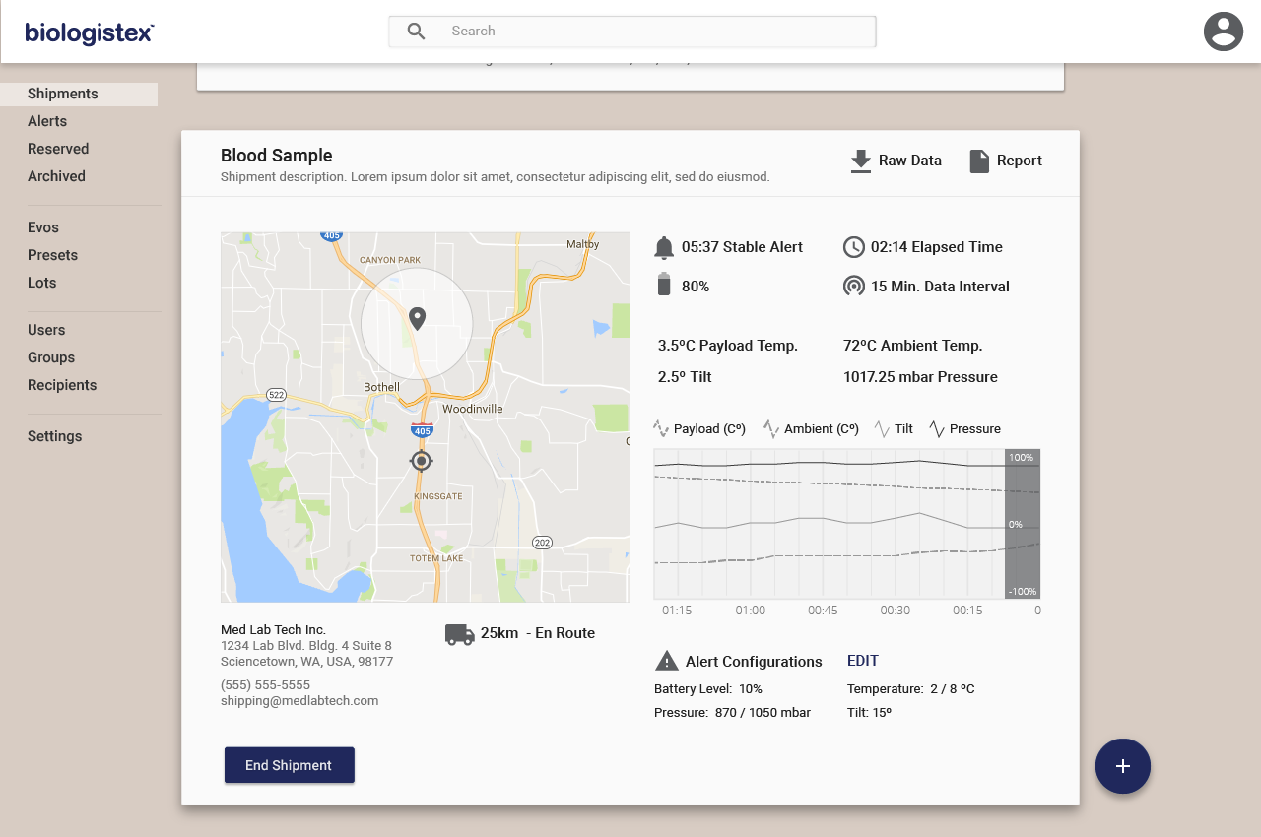
Task: Click the Data Interval target icon
Action: click(853, 286)
